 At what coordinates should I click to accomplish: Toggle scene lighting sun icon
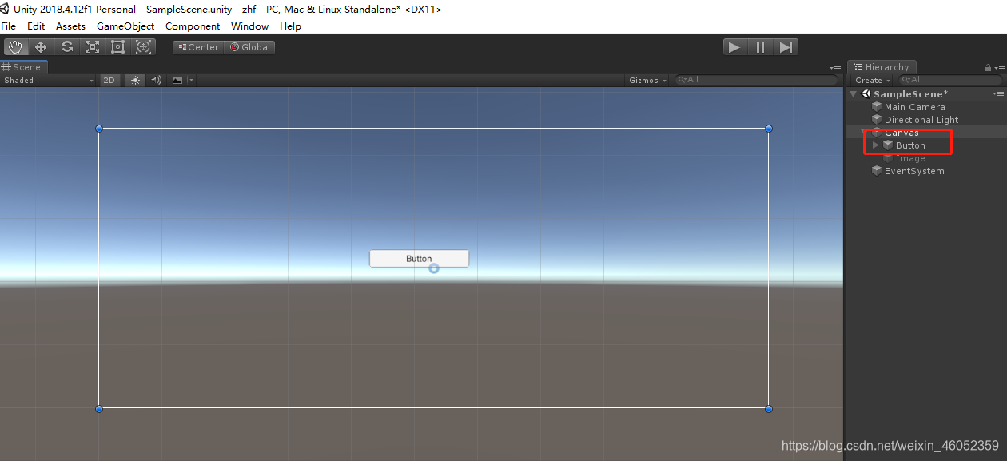click(135, 80)
